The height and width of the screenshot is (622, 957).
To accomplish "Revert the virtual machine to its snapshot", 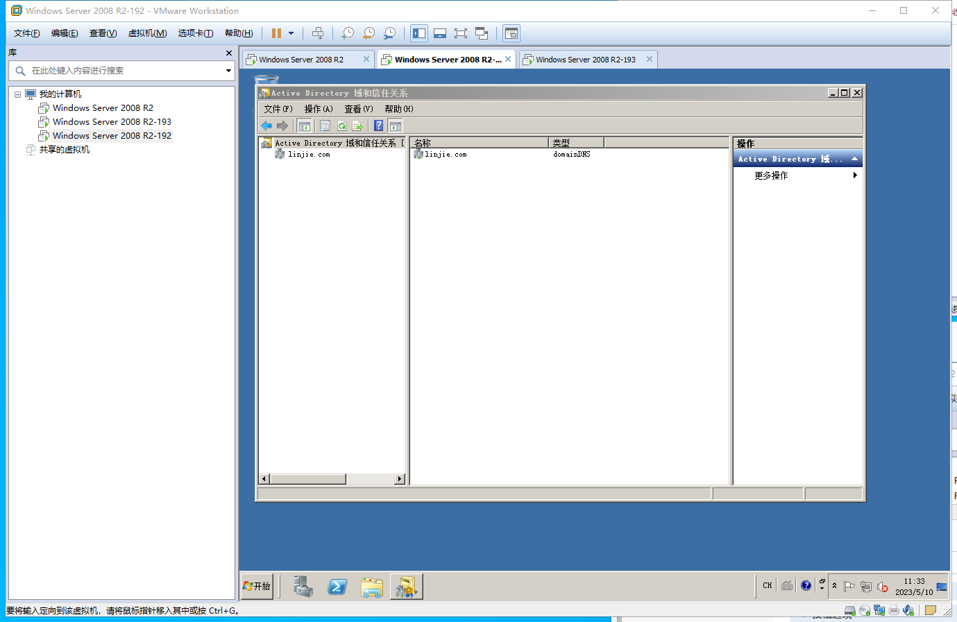I will click(369, 33).
